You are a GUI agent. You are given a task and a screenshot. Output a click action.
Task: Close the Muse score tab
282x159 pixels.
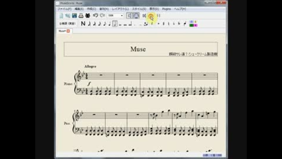pyautogui.click(x=68, y=31)
